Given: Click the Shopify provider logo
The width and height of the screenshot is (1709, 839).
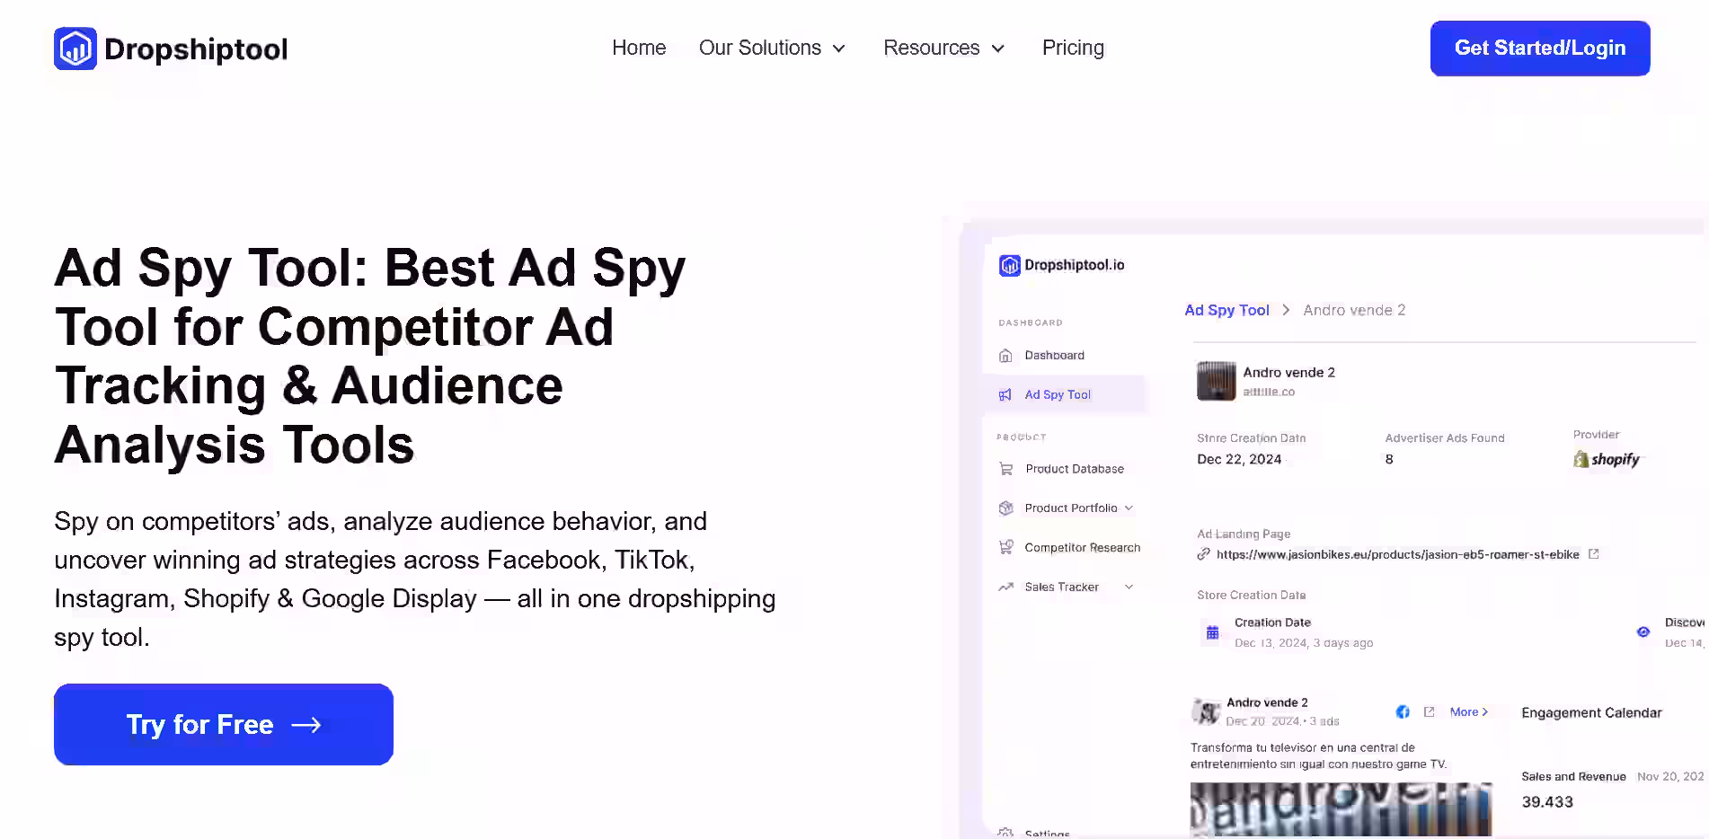Looking at the screenshot, I should [1607, 459].
